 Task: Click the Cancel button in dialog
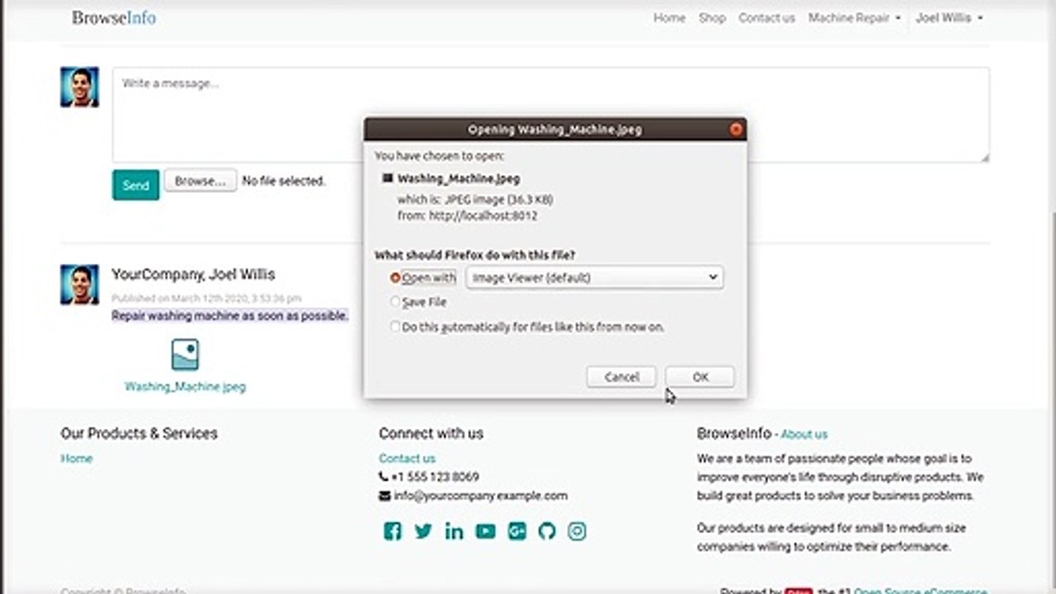[x=621, y=377]
